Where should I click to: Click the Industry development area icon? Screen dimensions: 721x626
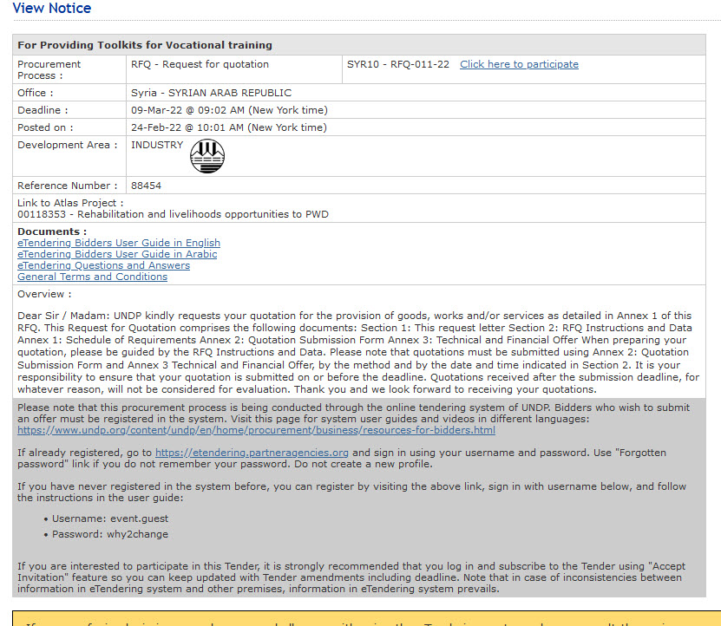(206, 156)
